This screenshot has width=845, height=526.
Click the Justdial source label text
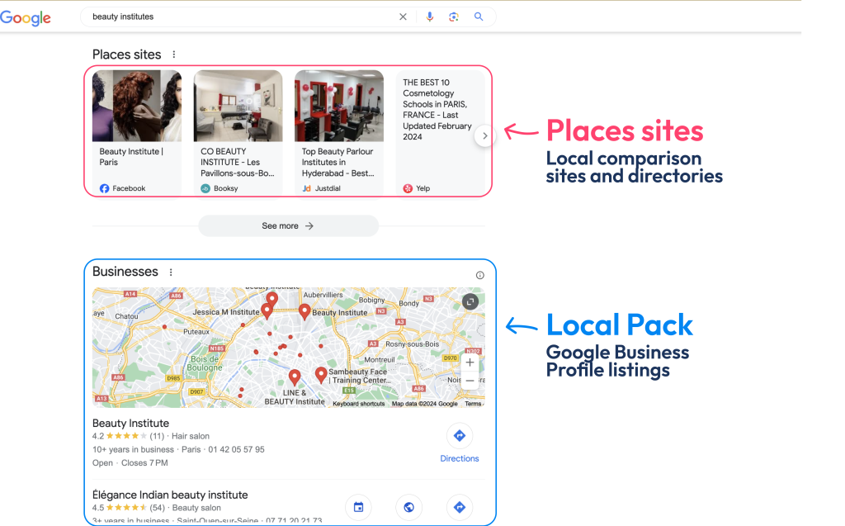pyautogui.click(x=328, y=188)
